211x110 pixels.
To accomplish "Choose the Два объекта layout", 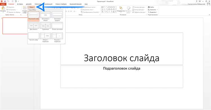I will tap(33, 26).
